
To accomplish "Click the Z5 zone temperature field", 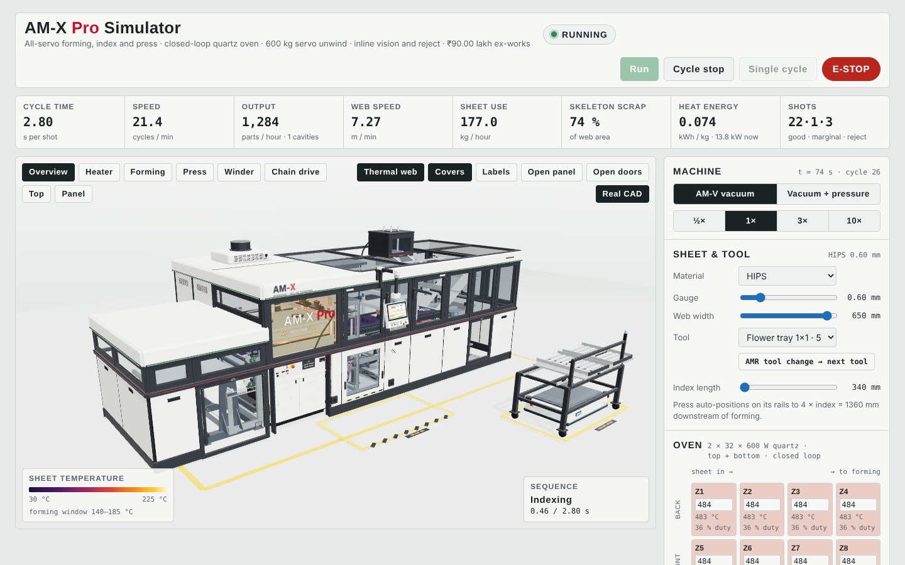I will coord(713,561).
